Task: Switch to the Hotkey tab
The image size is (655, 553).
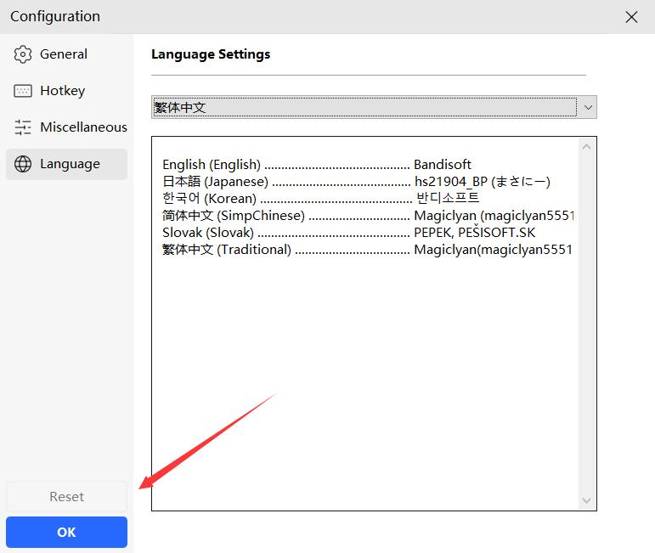Action: tap(62, 91)
